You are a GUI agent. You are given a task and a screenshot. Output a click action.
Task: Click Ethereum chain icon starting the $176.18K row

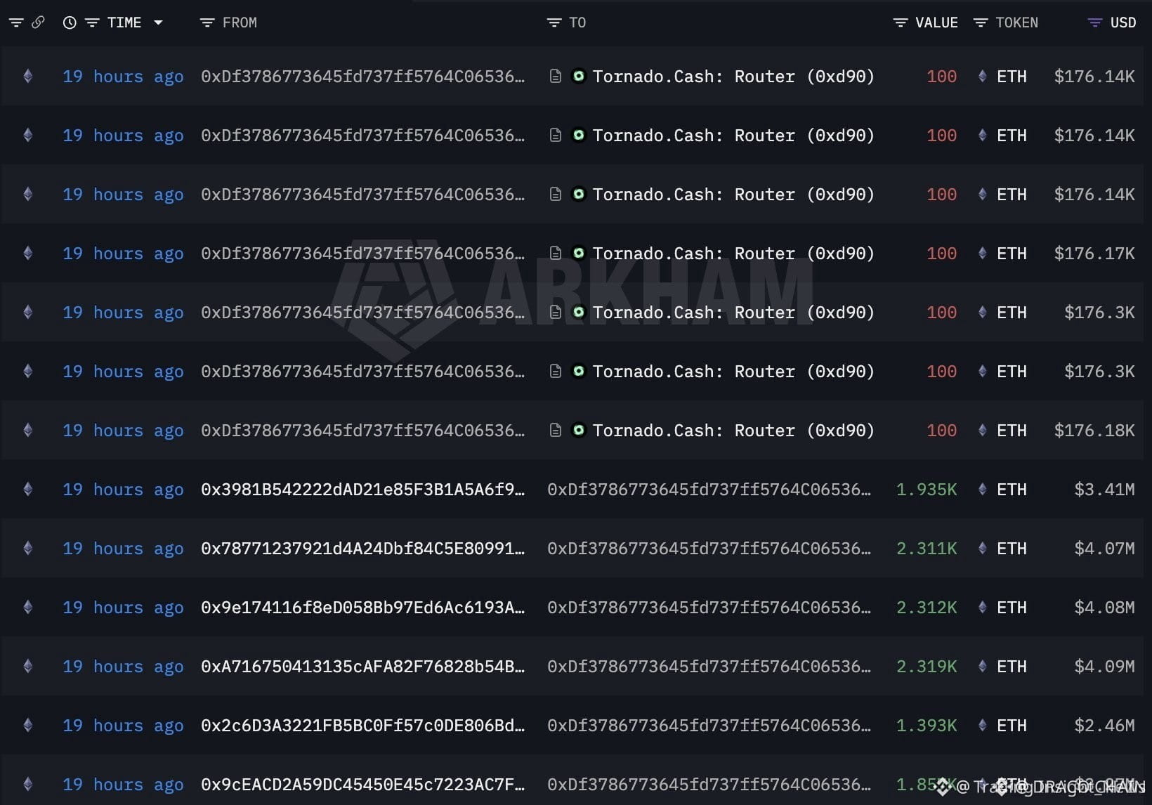(28, 430)
